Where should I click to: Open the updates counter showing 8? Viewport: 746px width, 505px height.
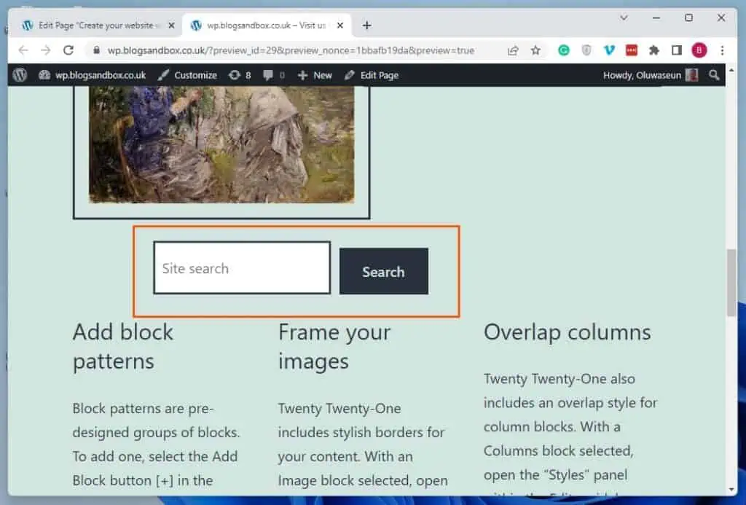[240, 75]
